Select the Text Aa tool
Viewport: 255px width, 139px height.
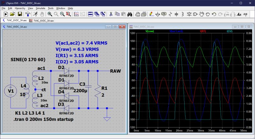(239, 14)
